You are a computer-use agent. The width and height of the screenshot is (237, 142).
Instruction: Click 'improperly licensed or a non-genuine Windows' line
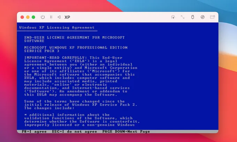click(x=79, y=125)
